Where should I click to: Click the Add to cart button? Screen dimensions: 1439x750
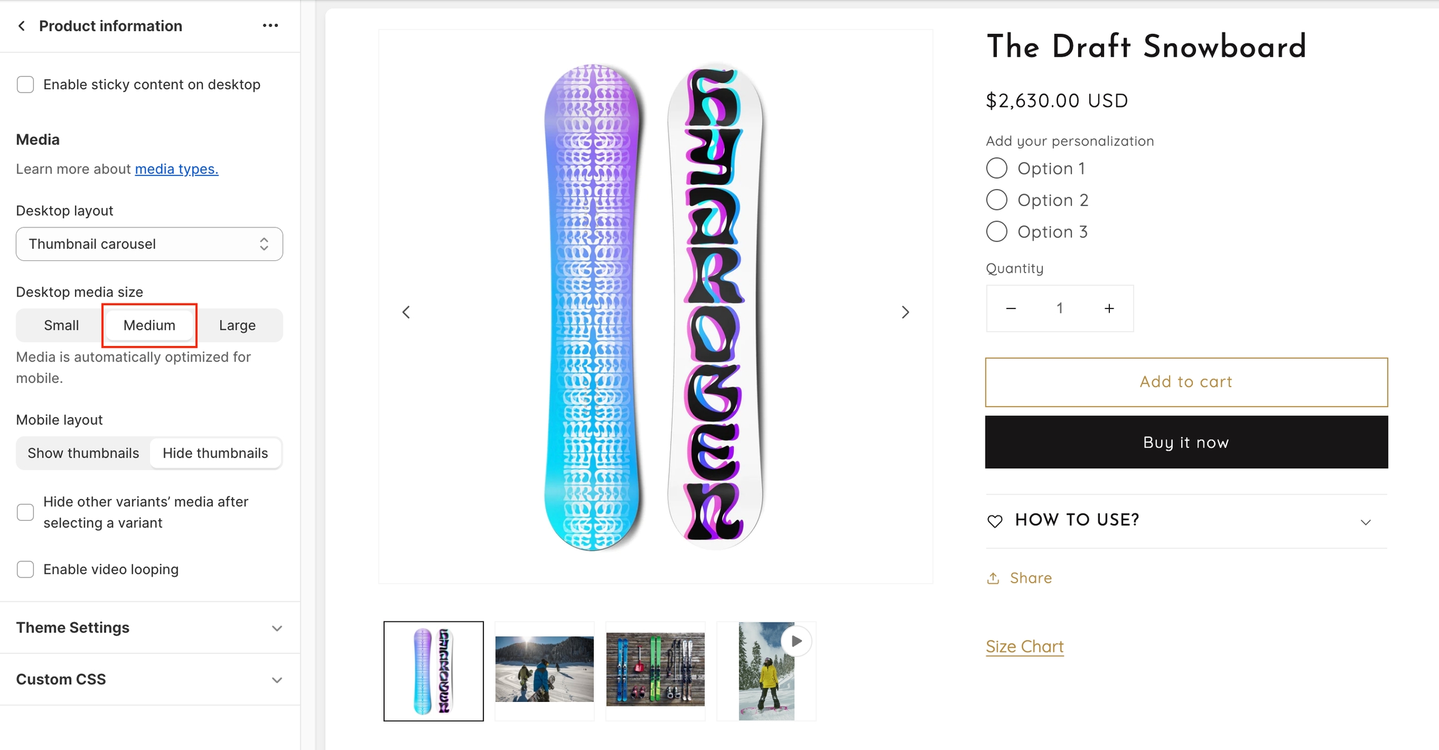pyautogui.click(x=1187, y=382)
